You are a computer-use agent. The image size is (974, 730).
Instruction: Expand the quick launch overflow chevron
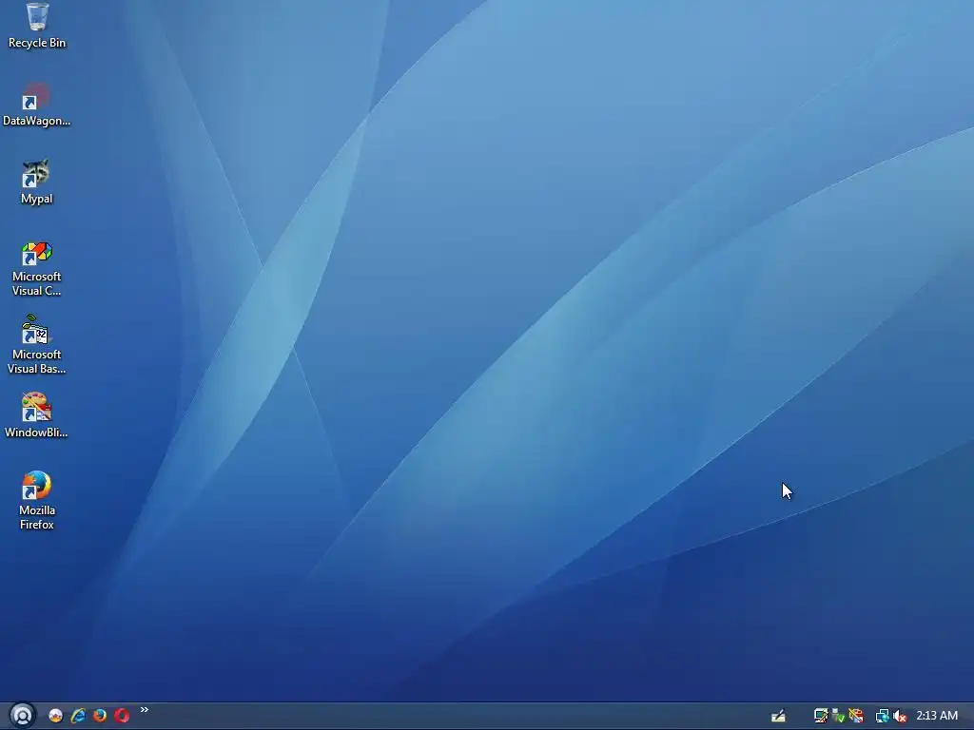(x=145, y=709)
